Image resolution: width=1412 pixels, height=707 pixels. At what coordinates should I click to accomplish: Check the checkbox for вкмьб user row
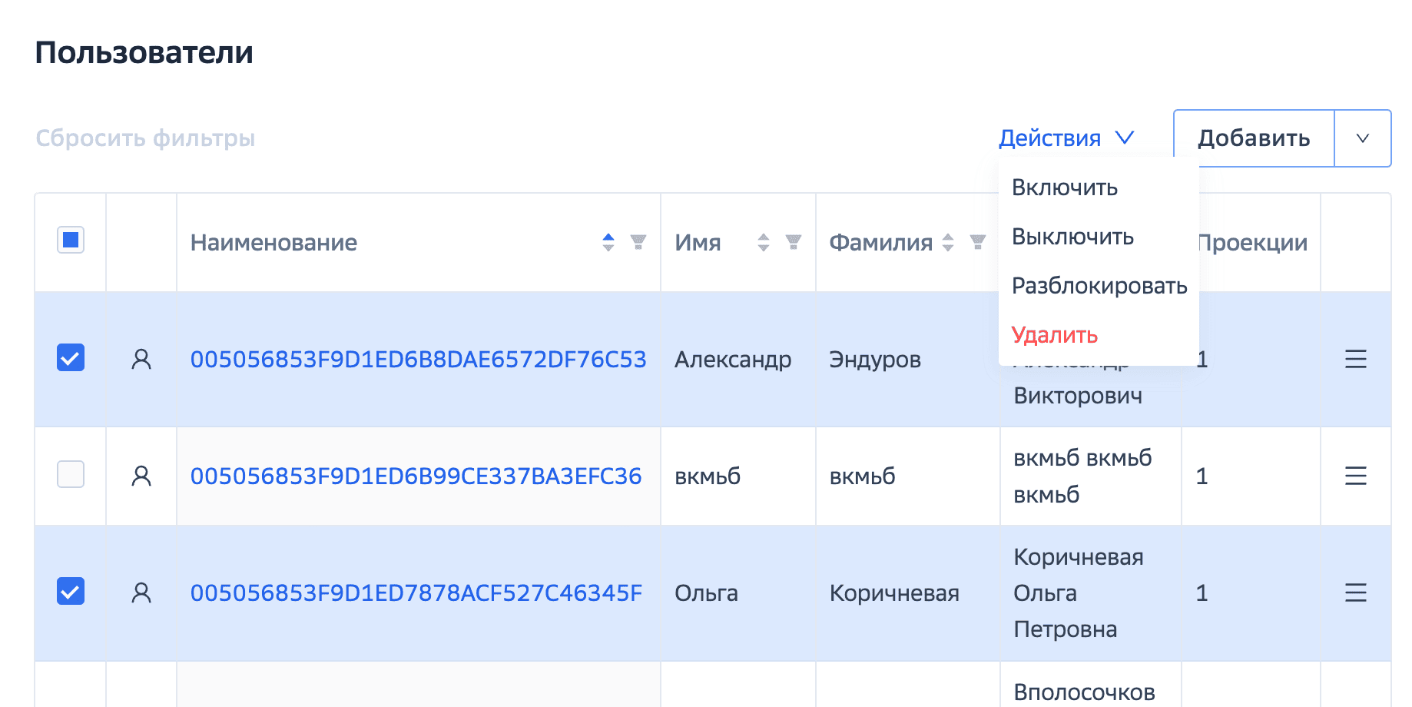pos(71,474)
